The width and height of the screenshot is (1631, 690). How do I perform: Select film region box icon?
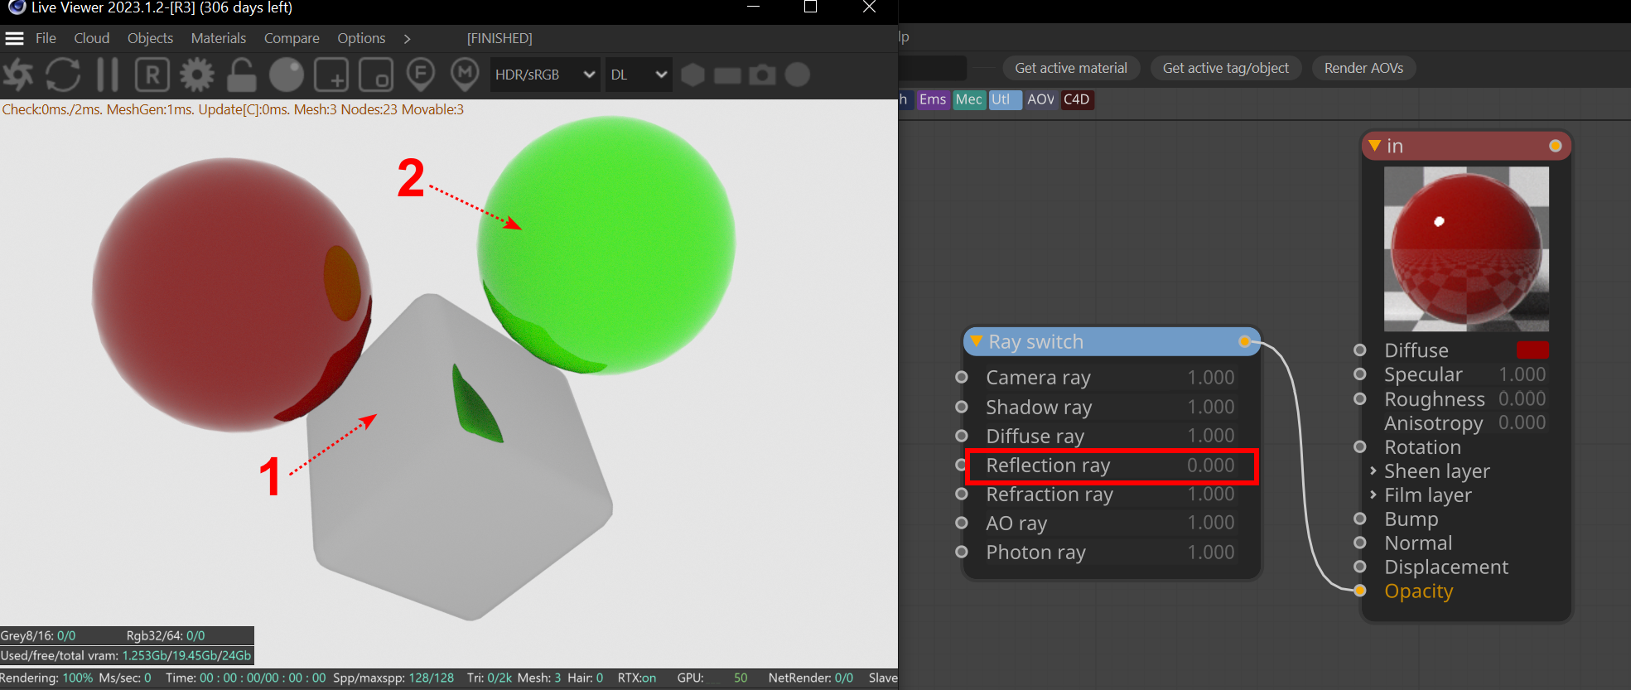pos(376,75)
